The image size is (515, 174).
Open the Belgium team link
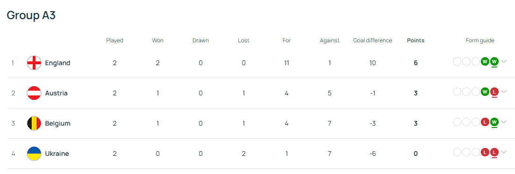(57, 123)
